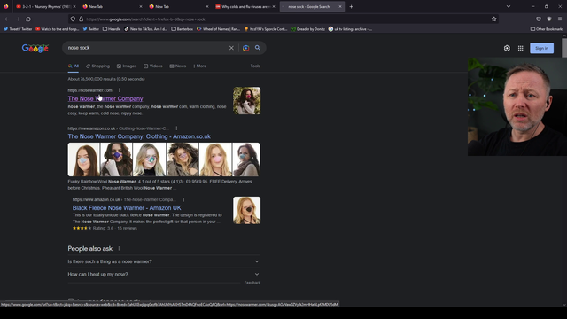The height and width of the screenshot is (319, 567).
Task: Open the Firefox hamburger application menu
Action: pos(560,19)
